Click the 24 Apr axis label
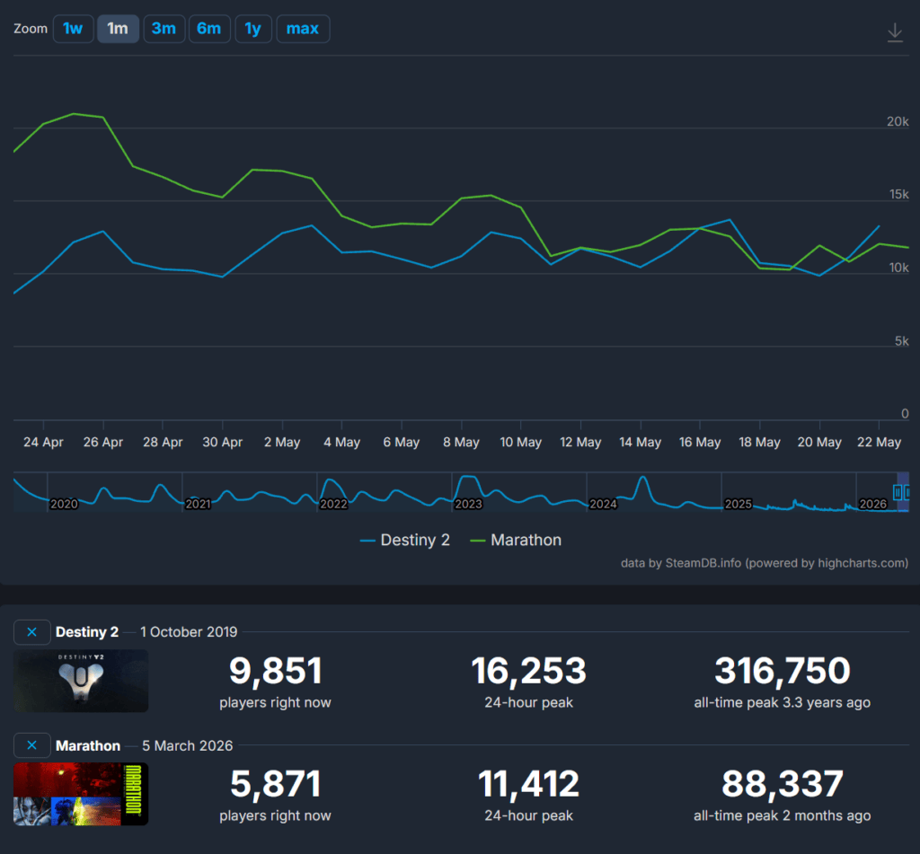This screenshot has width=920, height=854. (43, 442)
